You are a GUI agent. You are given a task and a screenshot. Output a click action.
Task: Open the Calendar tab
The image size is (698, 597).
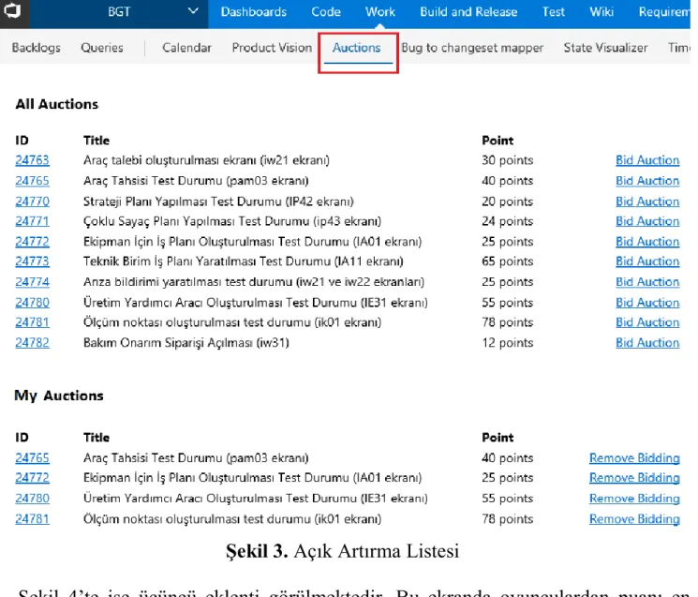[x=186, y=48]
